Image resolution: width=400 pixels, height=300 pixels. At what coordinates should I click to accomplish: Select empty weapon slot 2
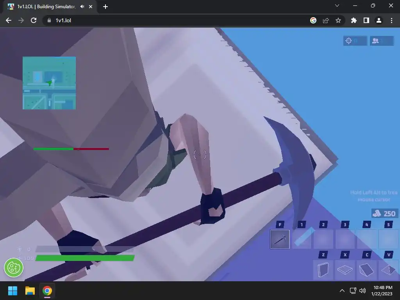click(323, 239)
